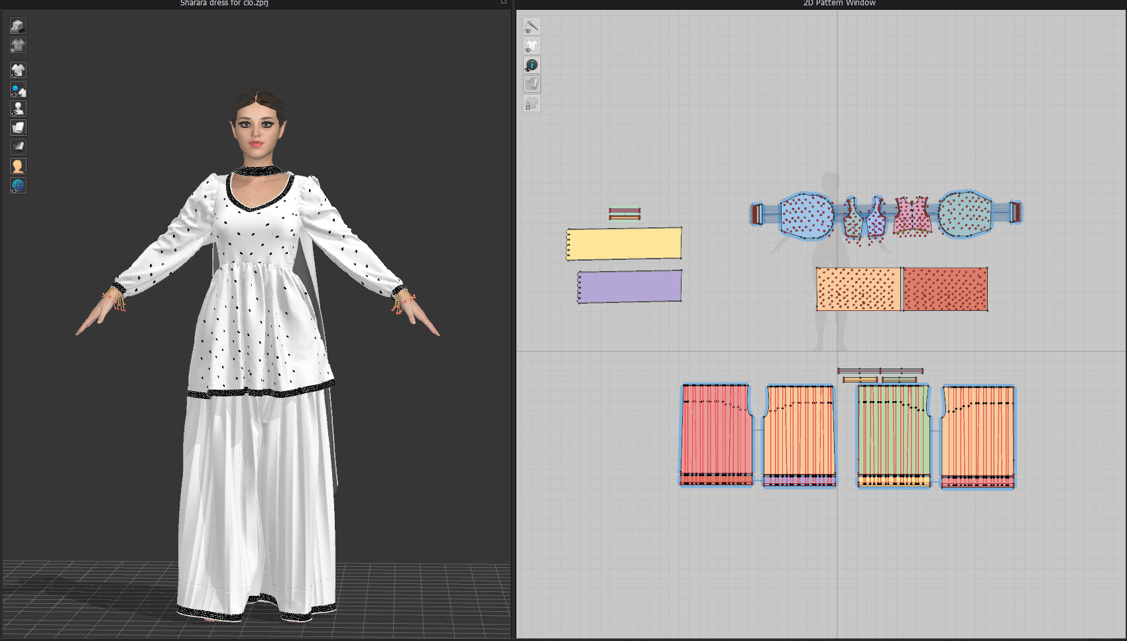
Task: Collapse the 3D window via the corner triangle
Action: (x=505, y=3)
